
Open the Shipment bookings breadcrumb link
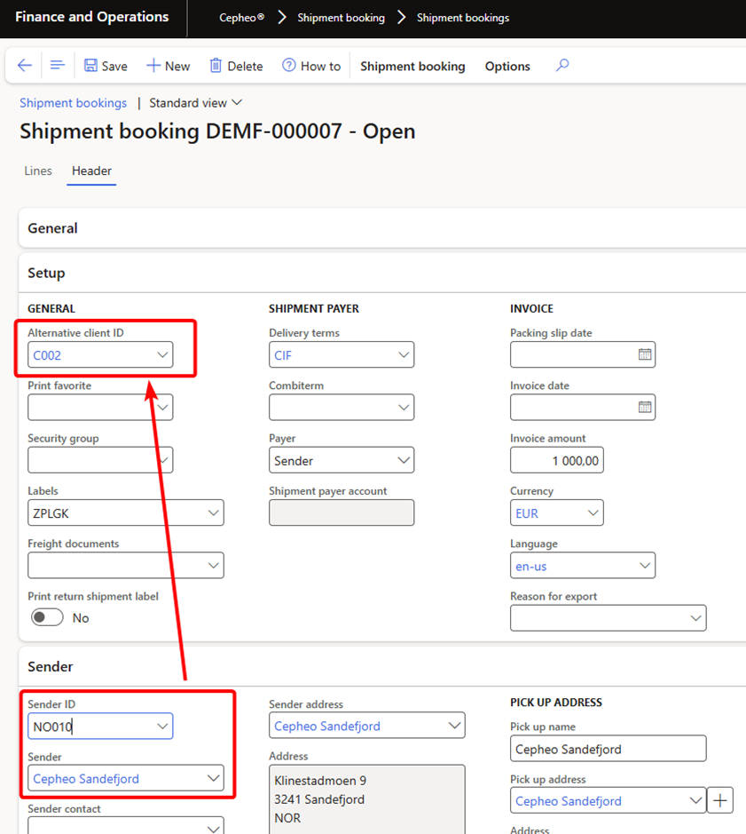coord(74,103)
